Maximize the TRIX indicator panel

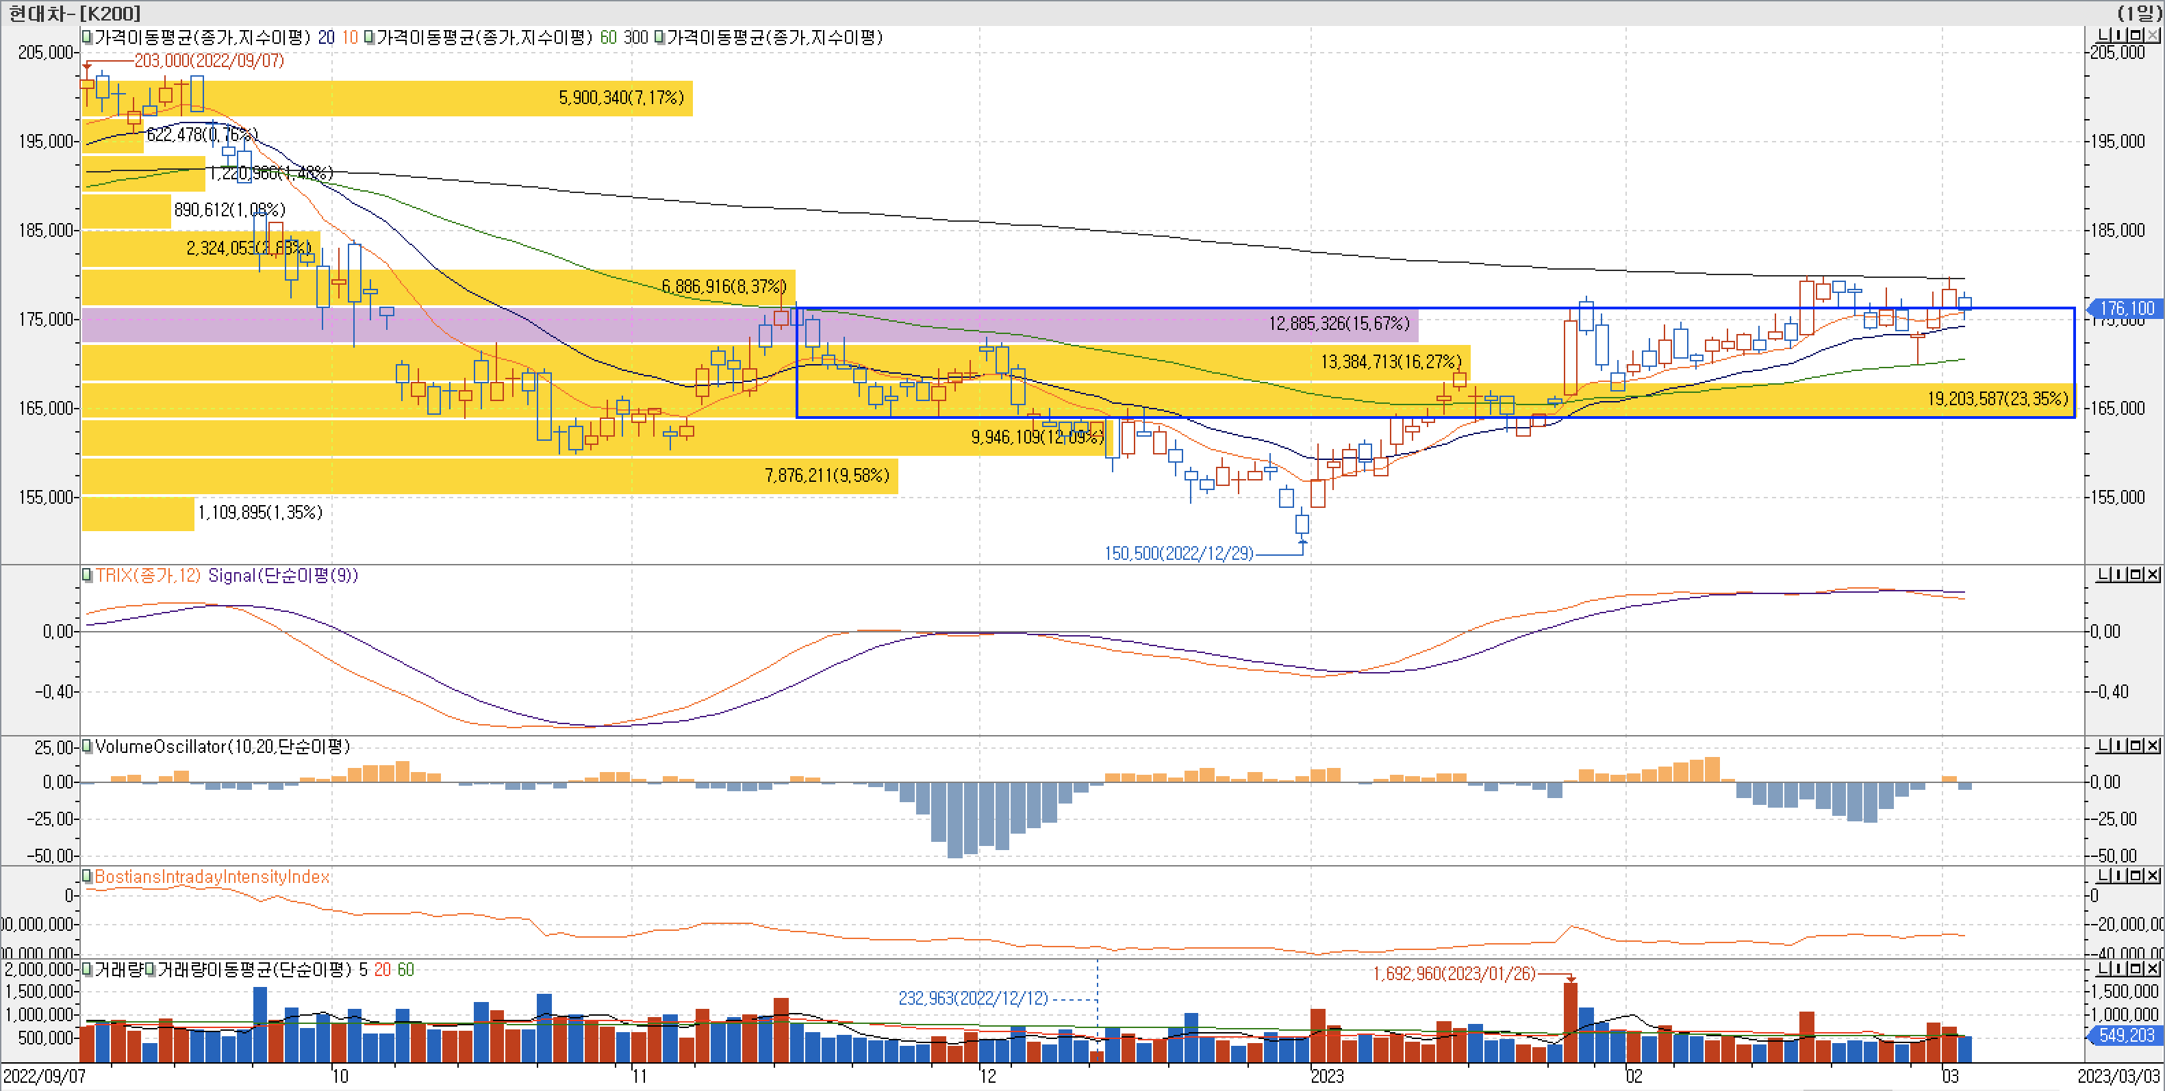click(2136, 574)
